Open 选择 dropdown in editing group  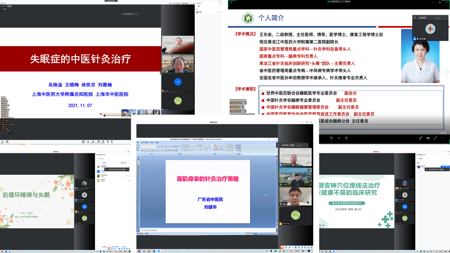pos(239,150)
